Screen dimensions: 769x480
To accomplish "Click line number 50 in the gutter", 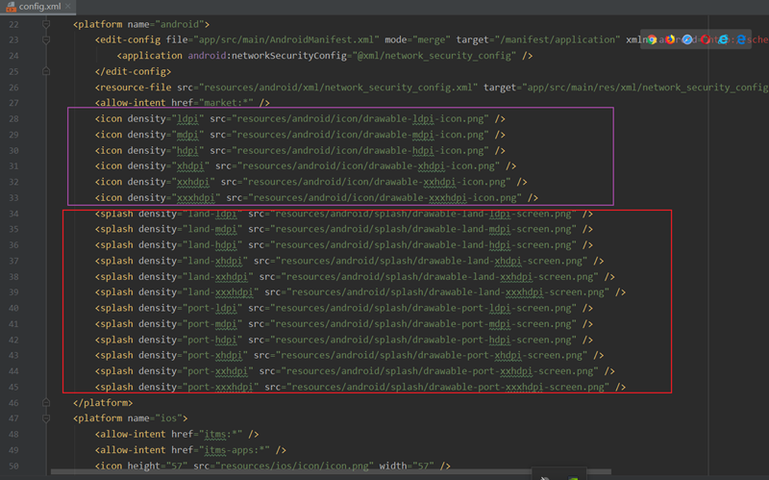I will click(x=13, y=466).
